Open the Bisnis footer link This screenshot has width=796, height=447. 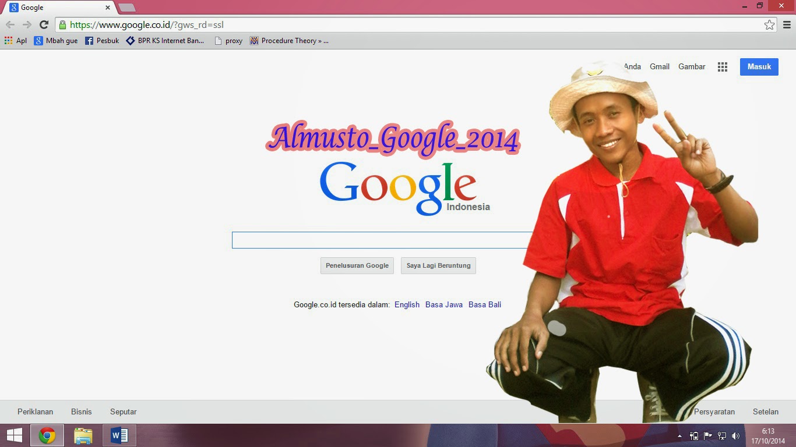[82, 411]
